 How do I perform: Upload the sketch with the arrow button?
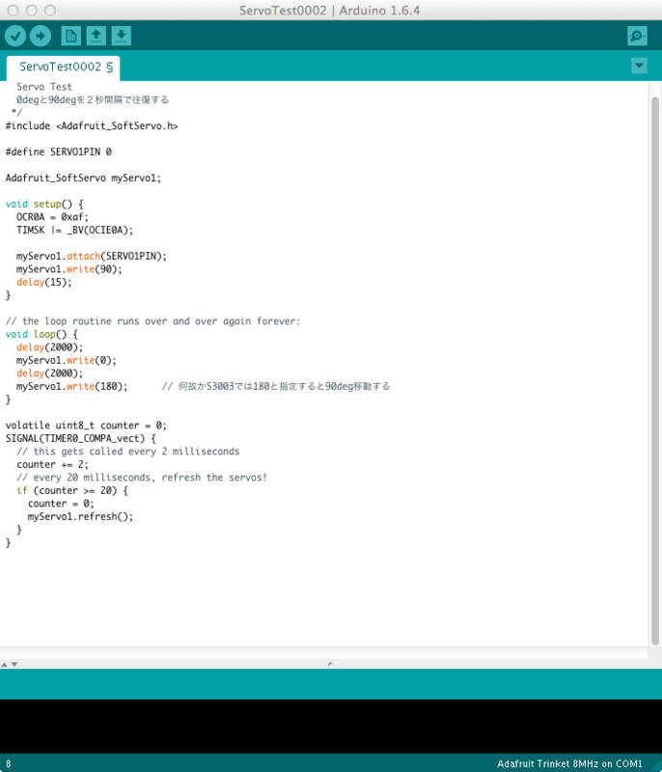[x=41, y=36]
